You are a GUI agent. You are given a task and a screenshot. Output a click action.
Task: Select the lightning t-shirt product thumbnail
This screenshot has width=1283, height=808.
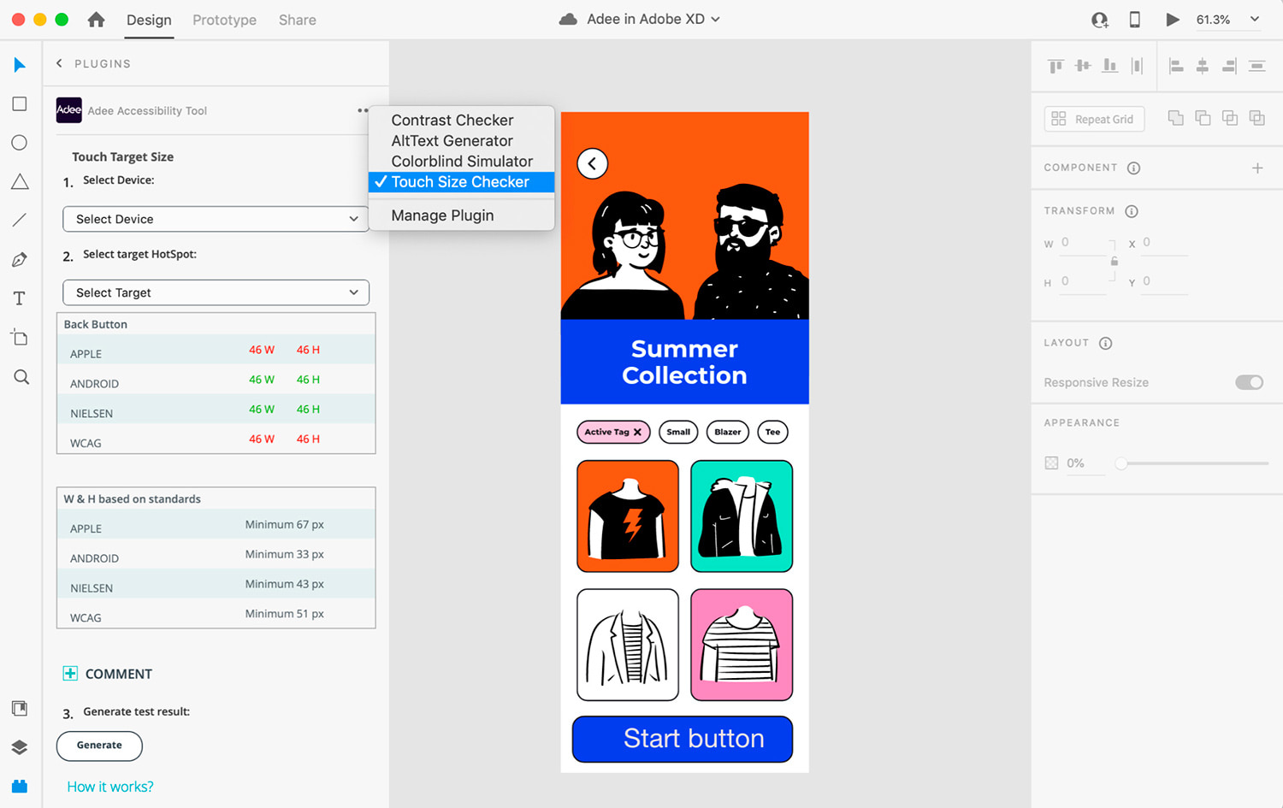[628, 516]
